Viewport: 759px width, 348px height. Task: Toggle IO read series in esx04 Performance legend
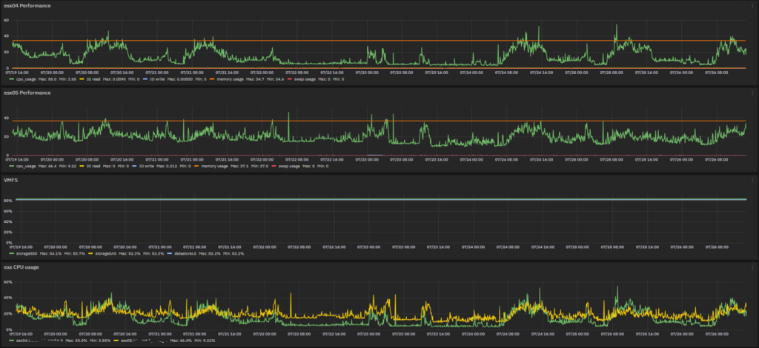pyautogui.click(x=93, y=78)
